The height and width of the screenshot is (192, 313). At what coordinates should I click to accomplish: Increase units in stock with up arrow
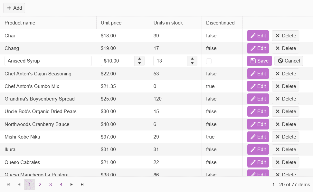(x=192, y=59)
